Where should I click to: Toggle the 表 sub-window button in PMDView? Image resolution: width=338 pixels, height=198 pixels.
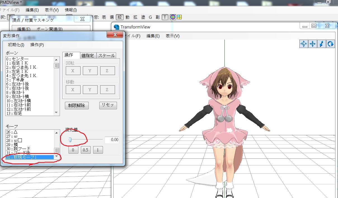(x=104, y=17)
